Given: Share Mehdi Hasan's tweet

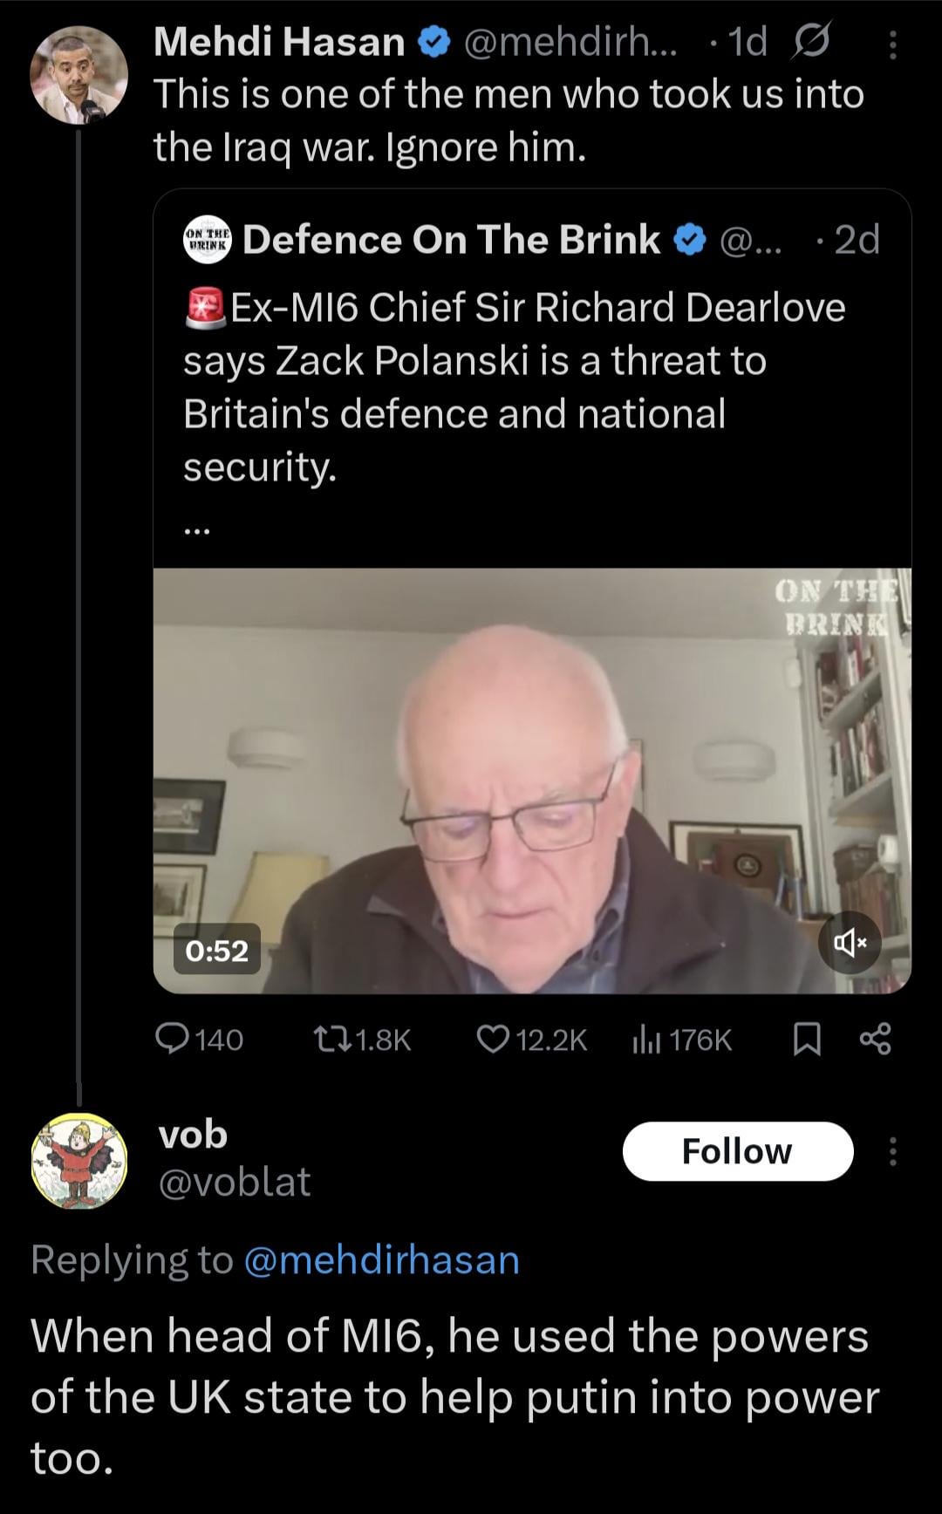Looking at the screenshot, I should 875,1039.
